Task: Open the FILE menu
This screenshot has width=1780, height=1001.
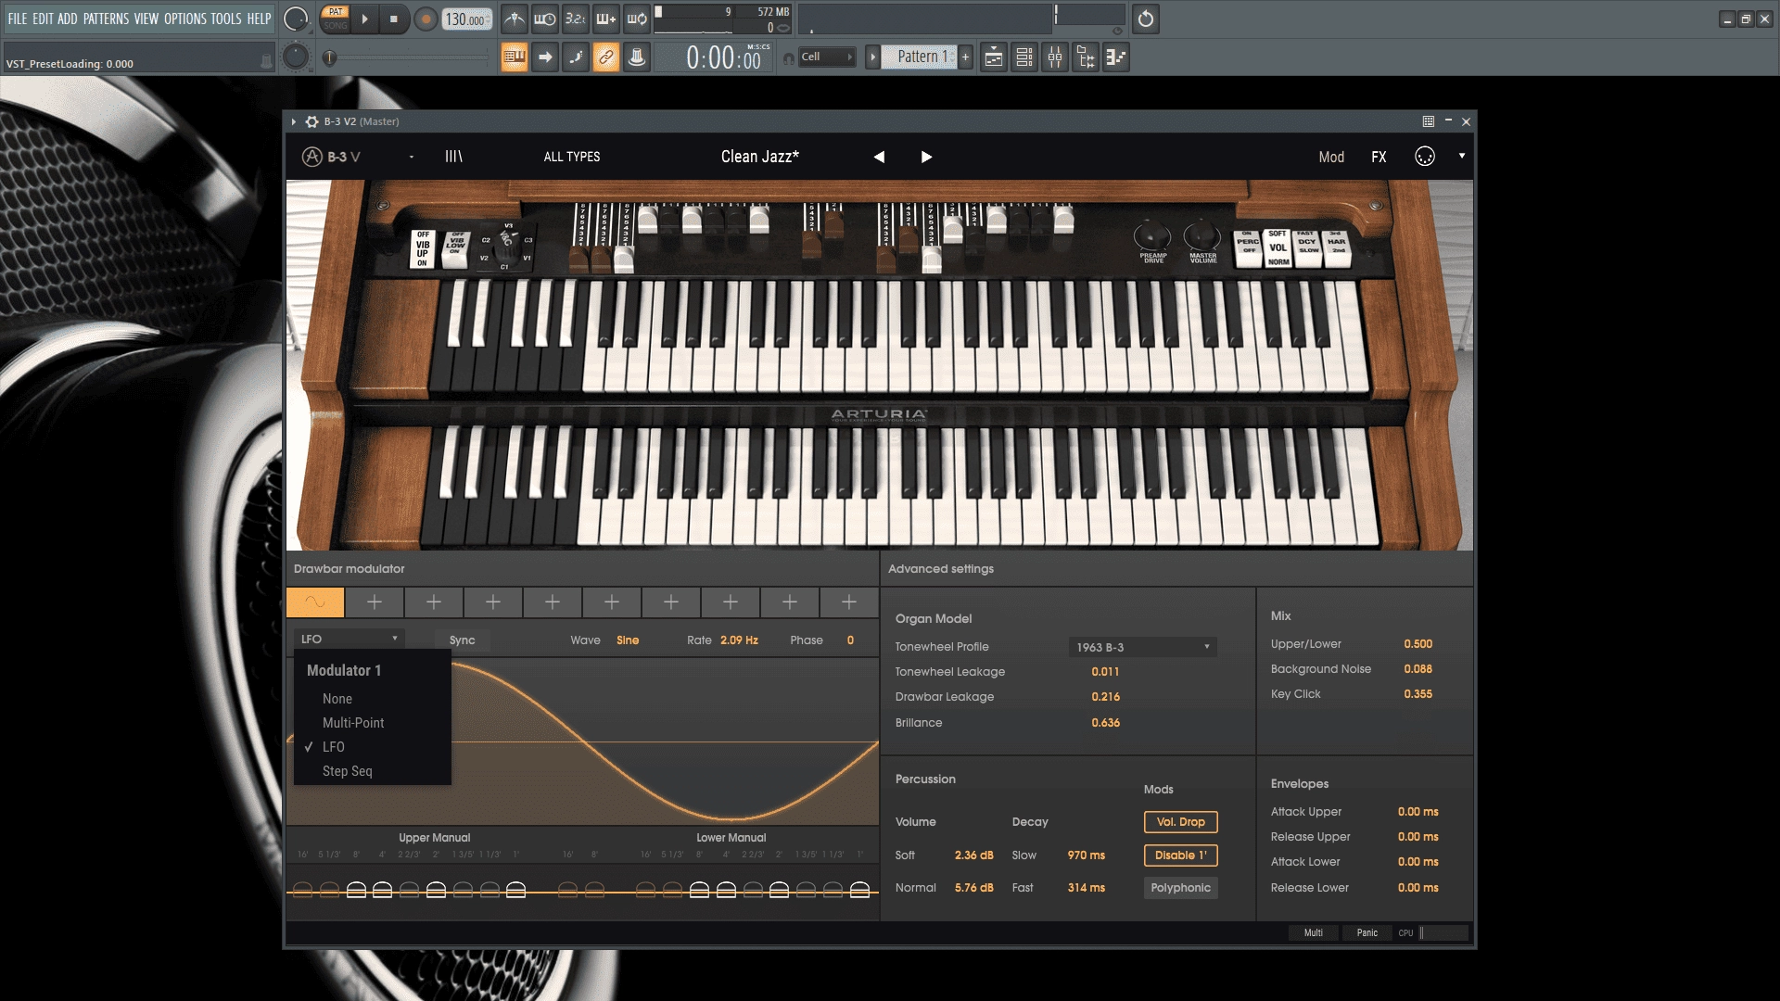Action: (x=18, y=19)
